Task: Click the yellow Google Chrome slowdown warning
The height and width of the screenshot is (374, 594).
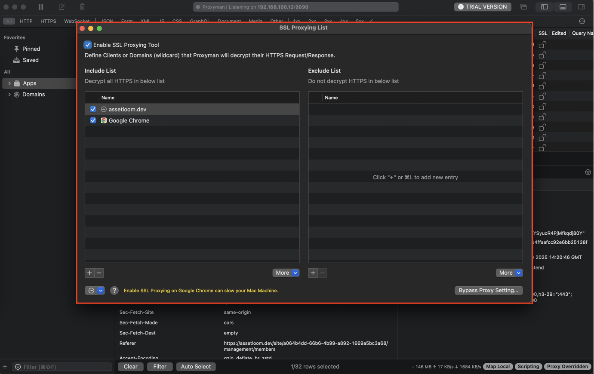Action: click(x=201, y=291)
